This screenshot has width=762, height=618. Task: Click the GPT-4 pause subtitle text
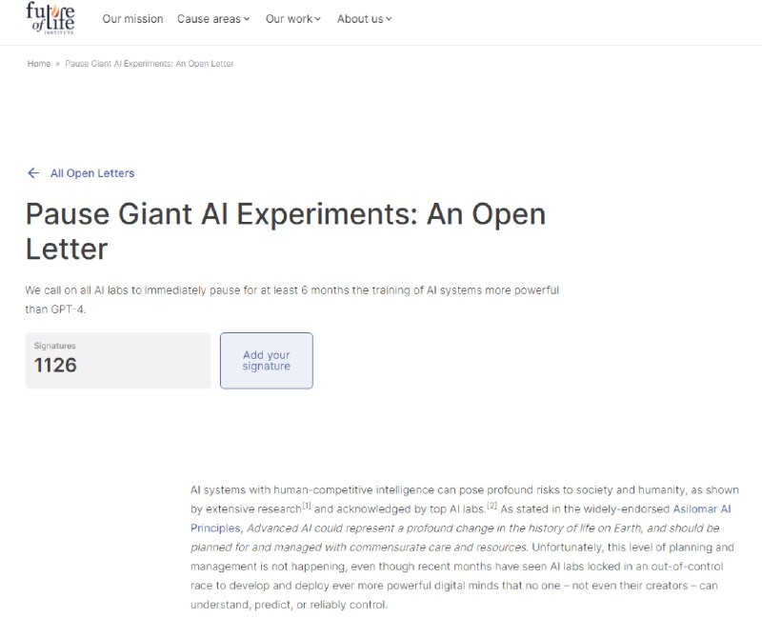[x=292, y=300]
